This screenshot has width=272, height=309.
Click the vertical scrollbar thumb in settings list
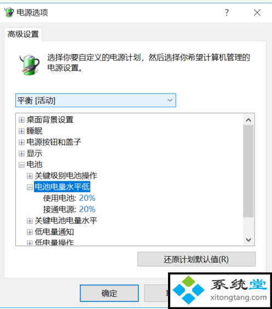click(x=248, y=171)
